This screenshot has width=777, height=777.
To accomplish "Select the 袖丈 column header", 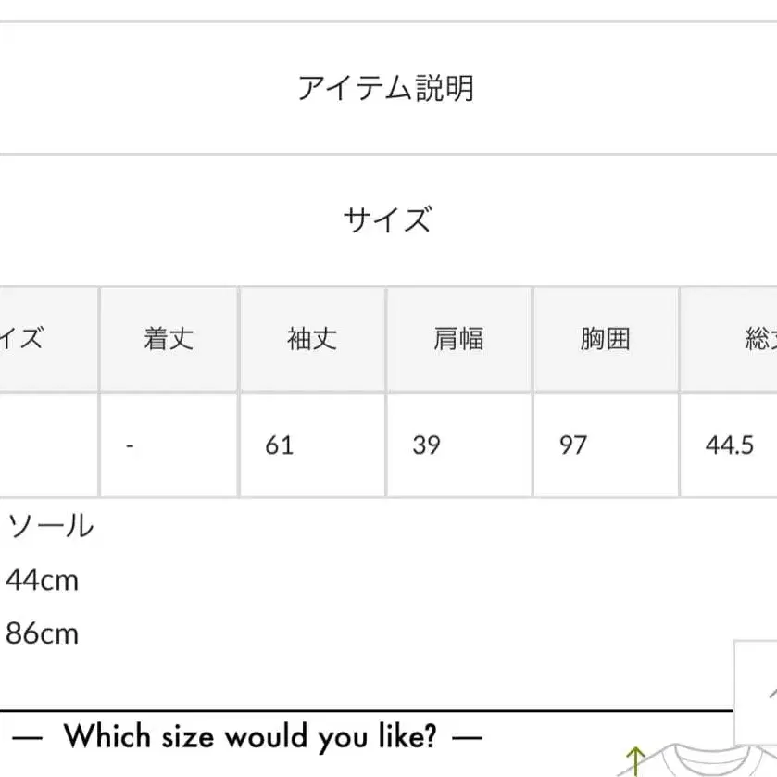I will (313, 339).
